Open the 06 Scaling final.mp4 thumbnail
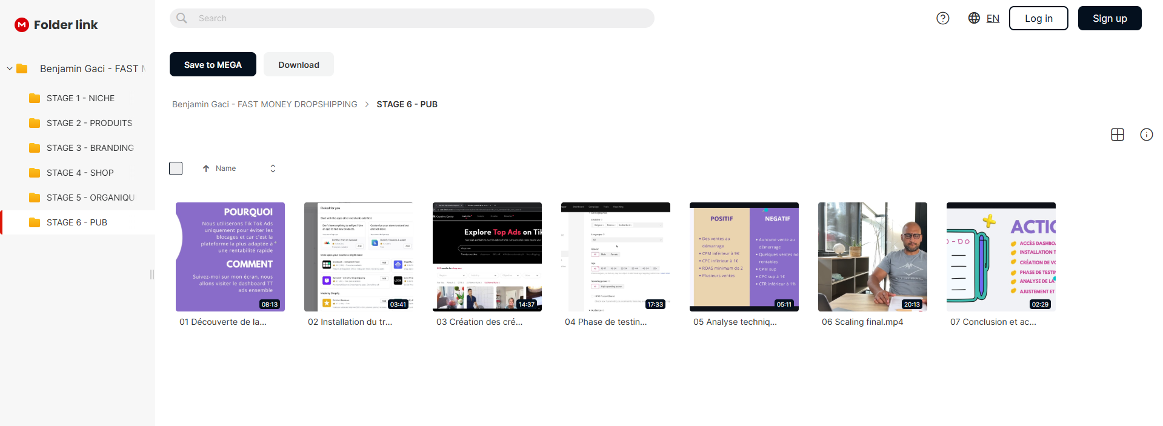Screen dimensions: 1163x426 point(873,257)
